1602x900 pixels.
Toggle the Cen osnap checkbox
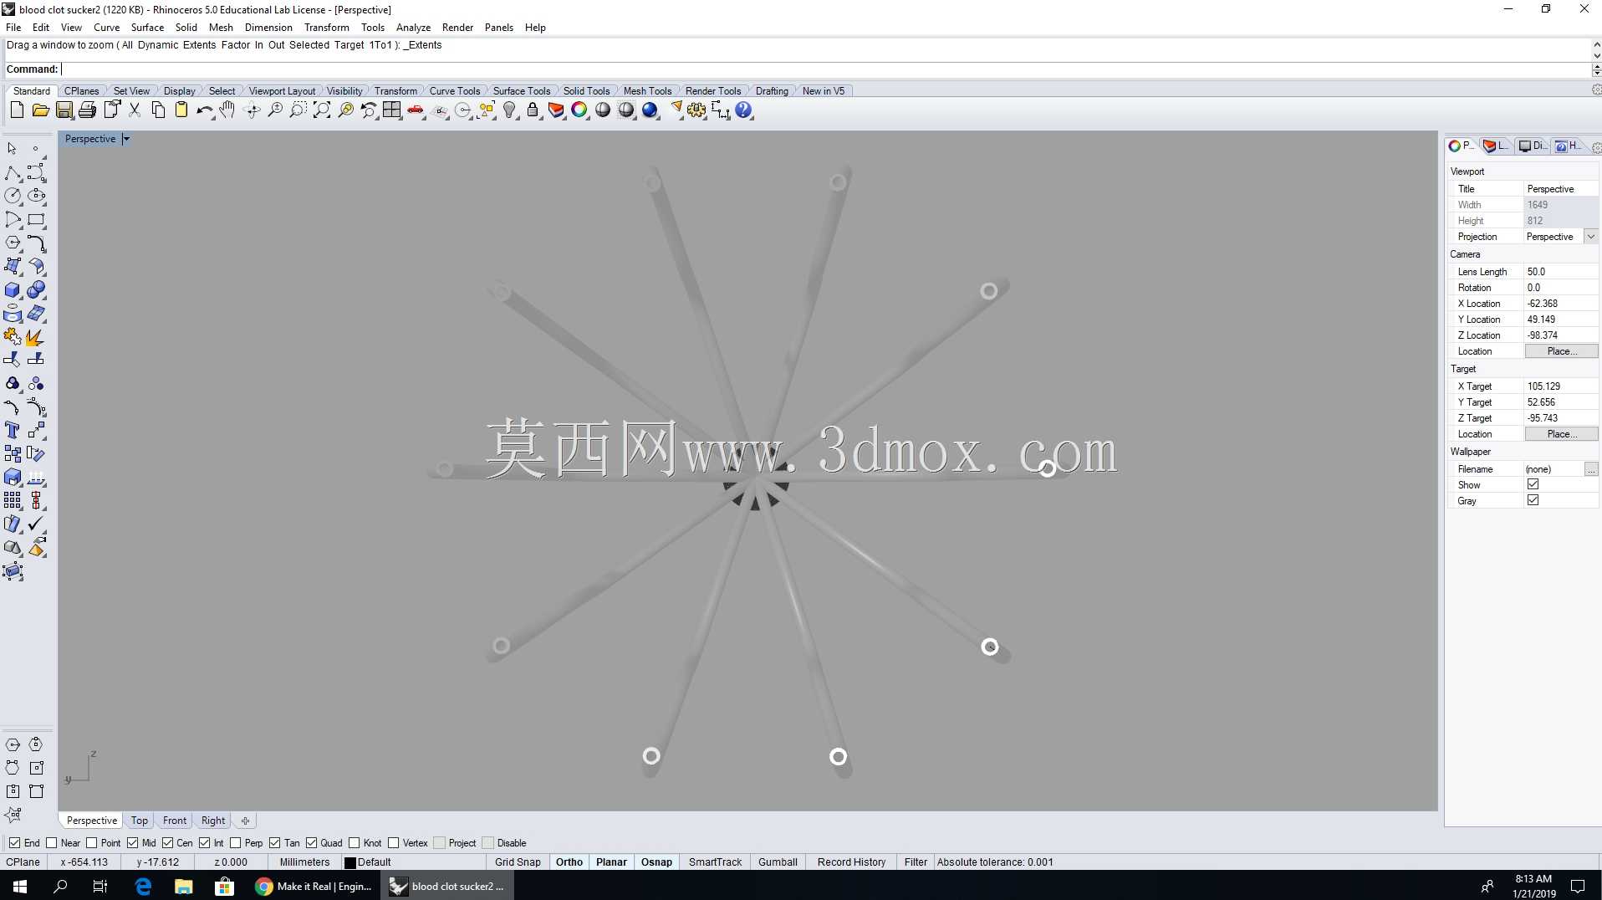168,843
